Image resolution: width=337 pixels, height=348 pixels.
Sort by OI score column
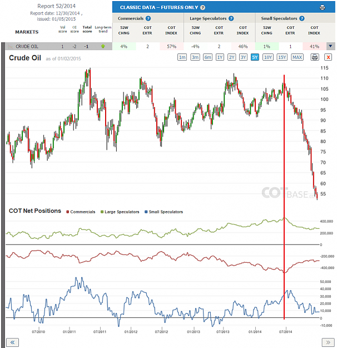click(x=75, y=30)
